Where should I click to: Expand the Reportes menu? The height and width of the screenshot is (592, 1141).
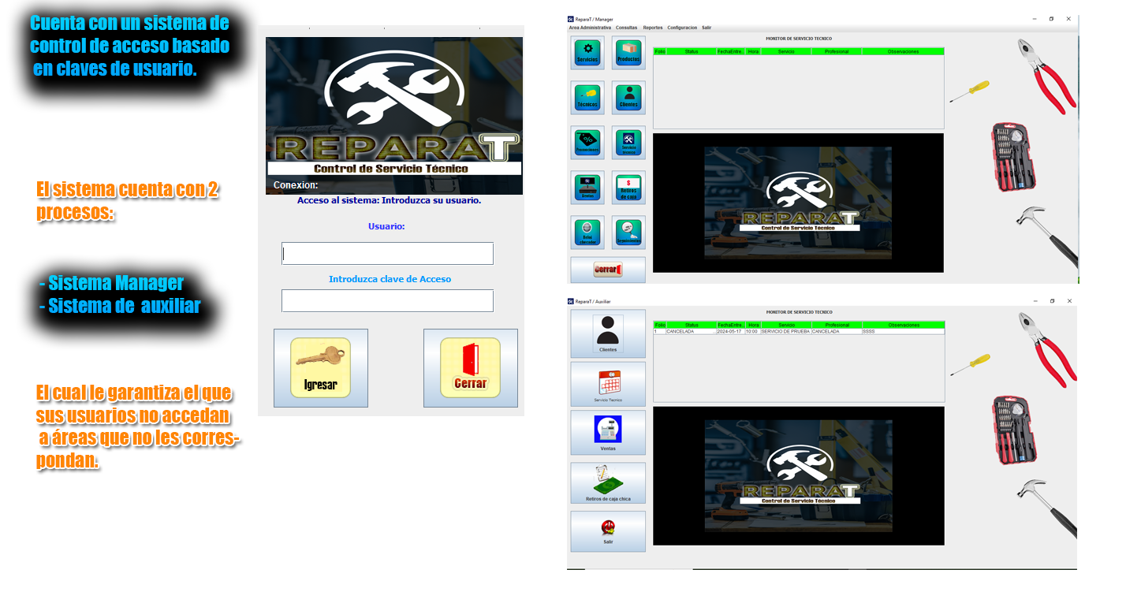pyautogui.click(x=652, y=28)
